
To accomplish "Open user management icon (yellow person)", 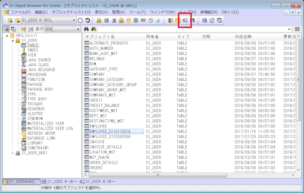I will 99,20.
